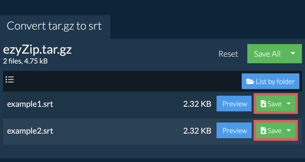Select the Convert tar.gz to srt tab
The image size is (305, 162).
point(54,26)
